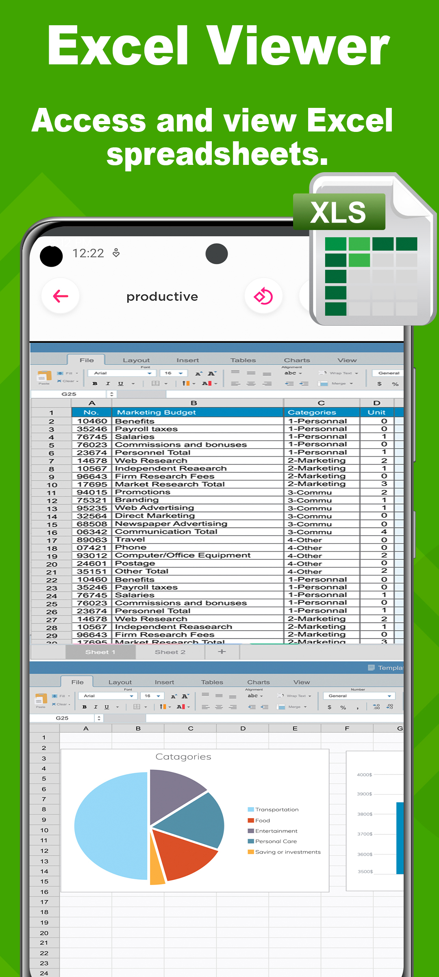Screen dimensions: 439x977
Task: Switch to Sheet 2 tab
Action: pos(170,652)
